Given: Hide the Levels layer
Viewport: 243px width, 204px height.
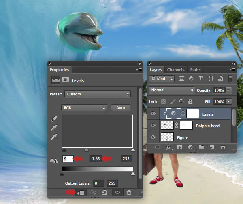Looking at the screenshot, I should point(153,114).
